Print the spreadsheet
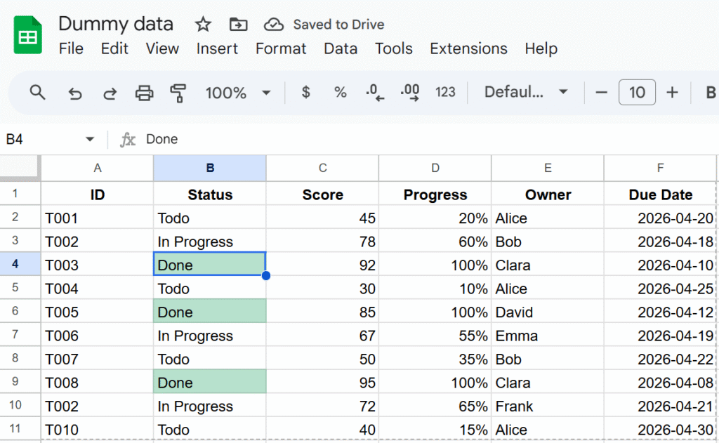 click(x=144, y=93)
